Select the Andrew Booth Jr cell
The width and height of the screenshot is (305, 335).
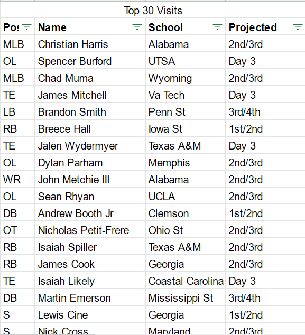(x=90, y=213)
